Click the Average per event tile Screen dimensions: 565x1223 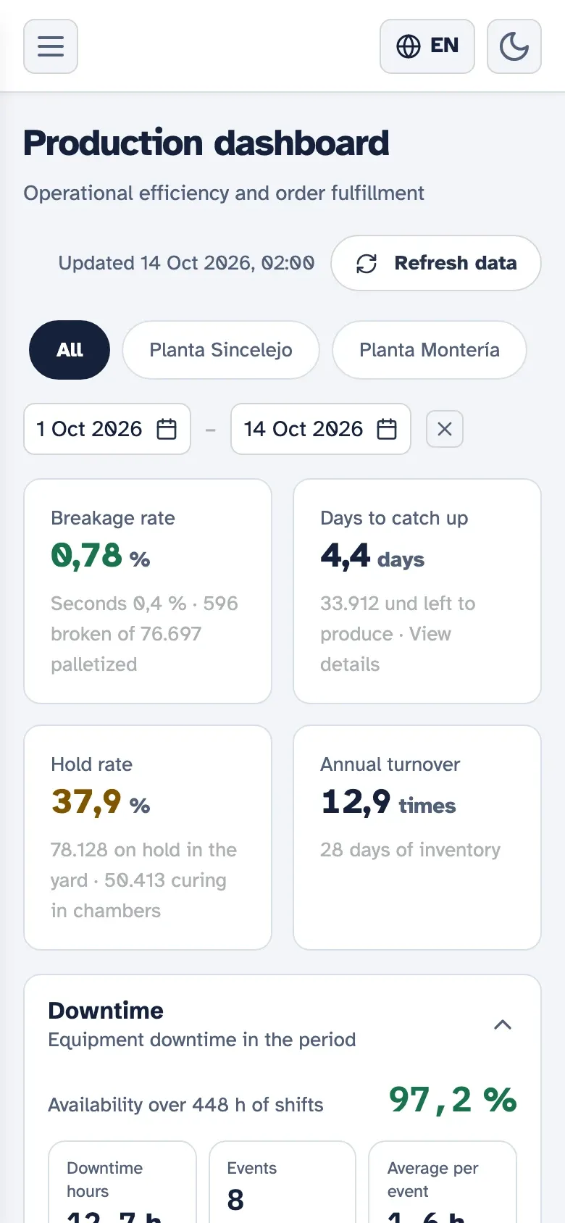pos(443,1182)
